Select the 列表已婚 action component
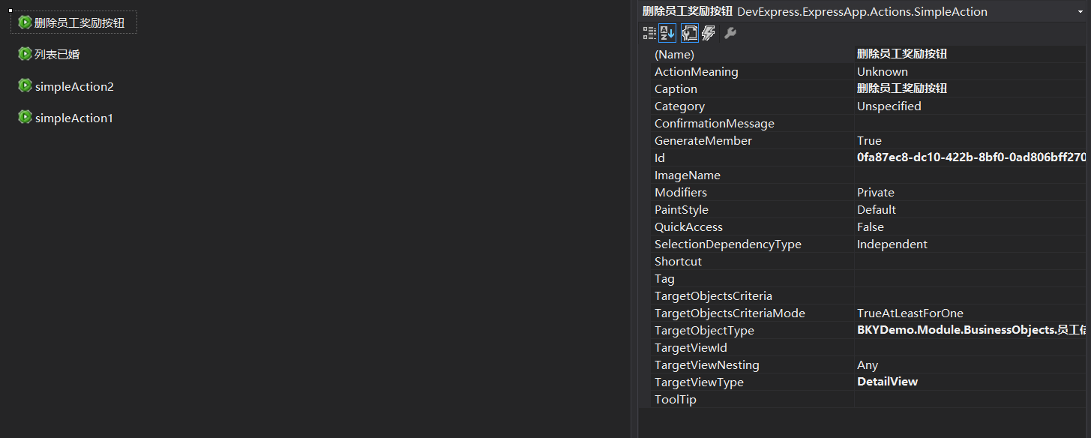 tap(56, 55)
